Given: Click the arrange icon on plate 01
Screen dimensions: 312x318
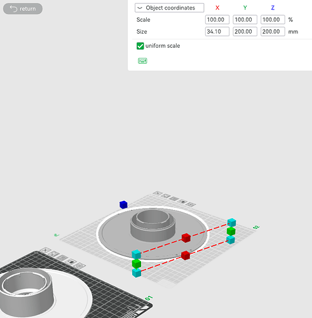Looking at the screenshot, I should (x=62, y=258).
